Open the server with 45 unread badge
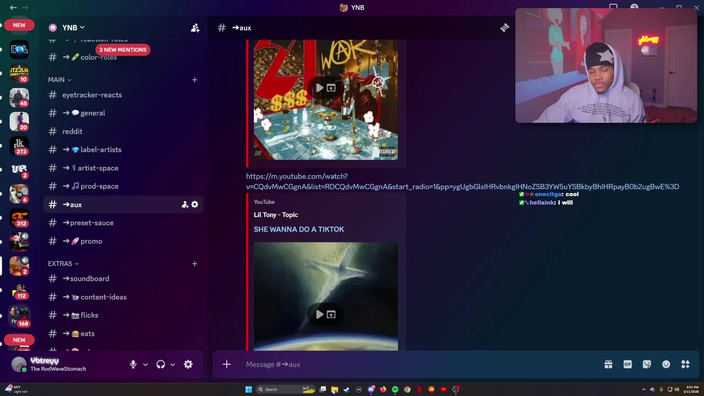 19,97
